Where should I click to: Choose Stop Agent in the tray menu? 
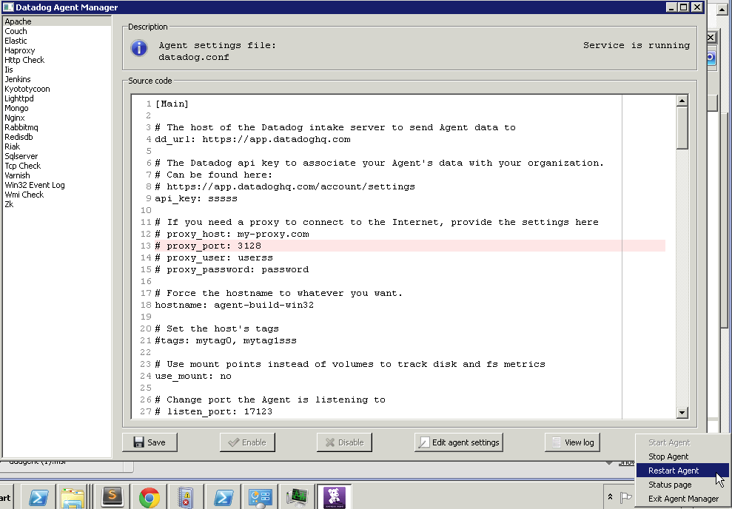click(668, 456)
